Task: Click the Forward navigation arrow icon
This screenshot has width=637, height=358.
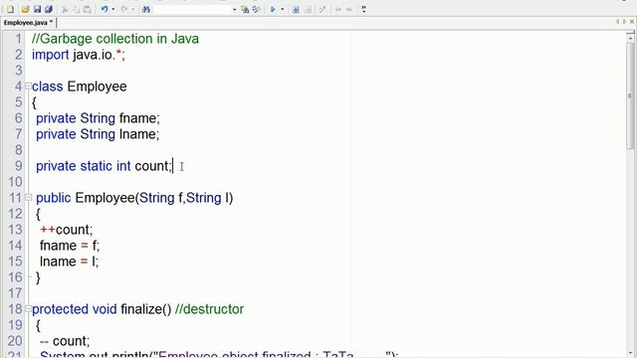Action: (x=349, y=9)
